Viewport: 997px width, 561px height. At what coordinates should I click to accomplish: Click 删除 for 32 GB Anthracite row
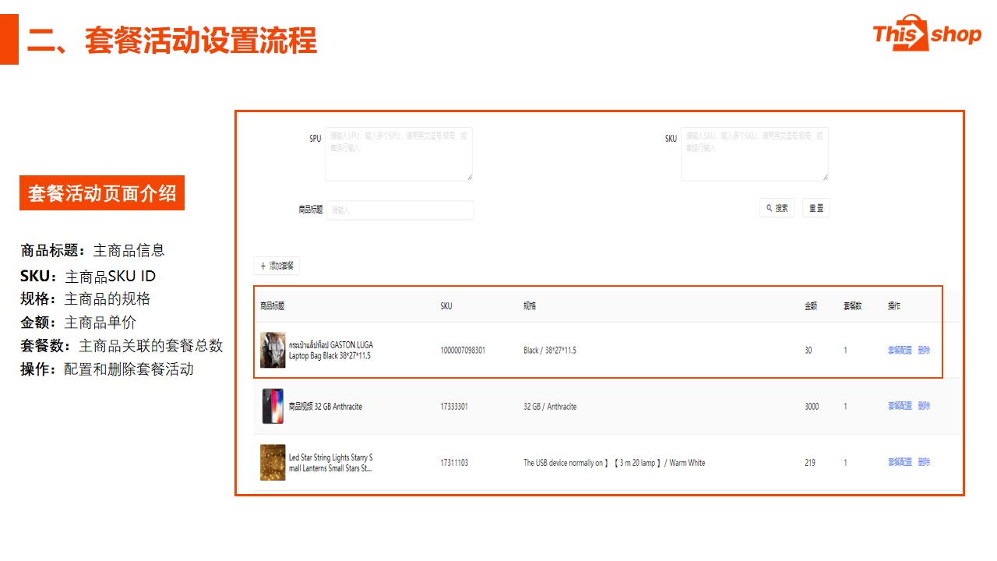[924, 406]
